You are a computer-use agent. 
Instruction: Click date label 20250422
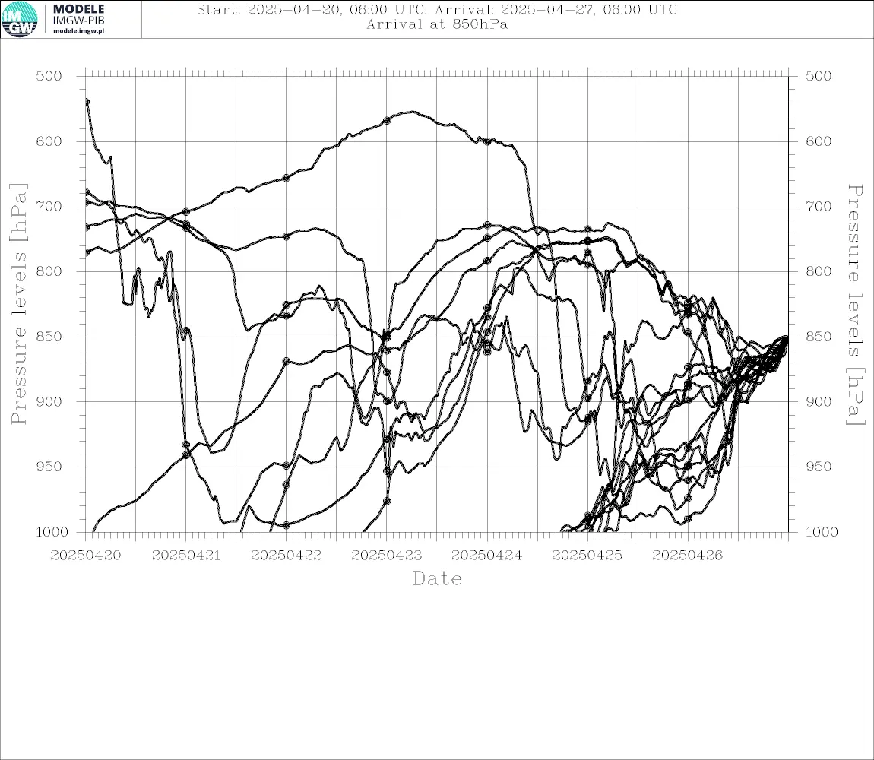[287, 556]
